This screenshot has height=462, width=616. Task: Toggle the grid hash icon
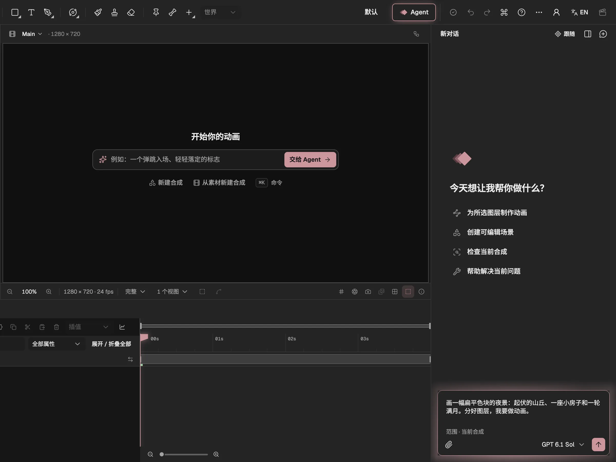point(341,292)
